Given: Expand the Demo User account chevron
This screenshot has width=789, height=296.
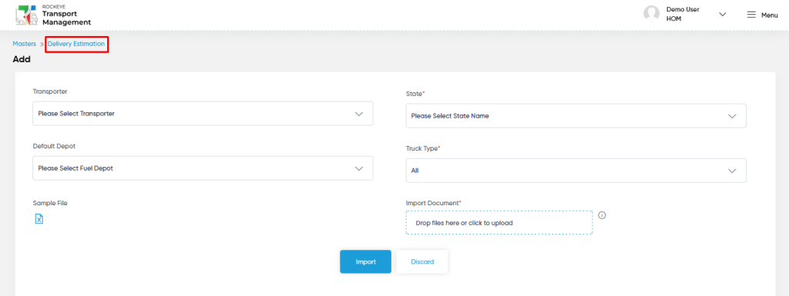Looking at the screenshot, I should pos(723,15).
